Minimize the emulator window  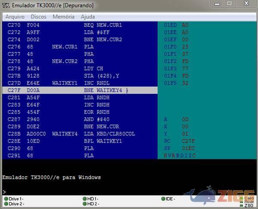point(217,4)
